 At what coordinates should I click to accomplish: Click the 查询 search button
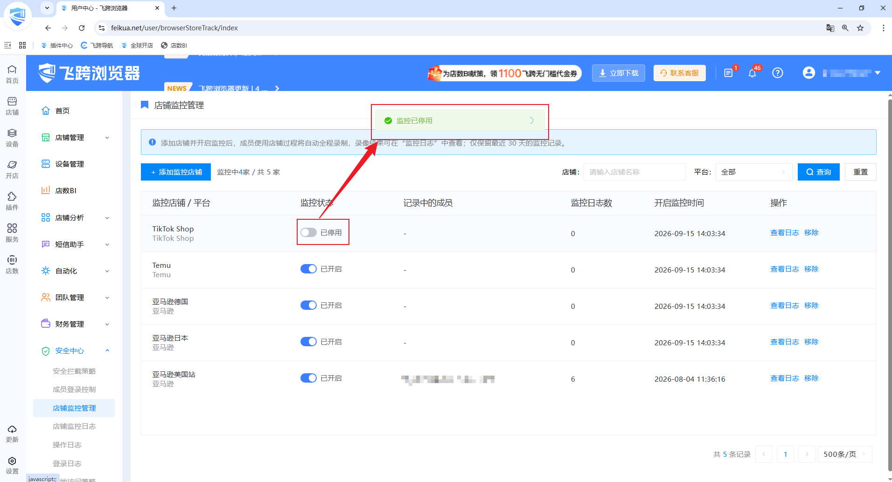(x=819, y=172)
